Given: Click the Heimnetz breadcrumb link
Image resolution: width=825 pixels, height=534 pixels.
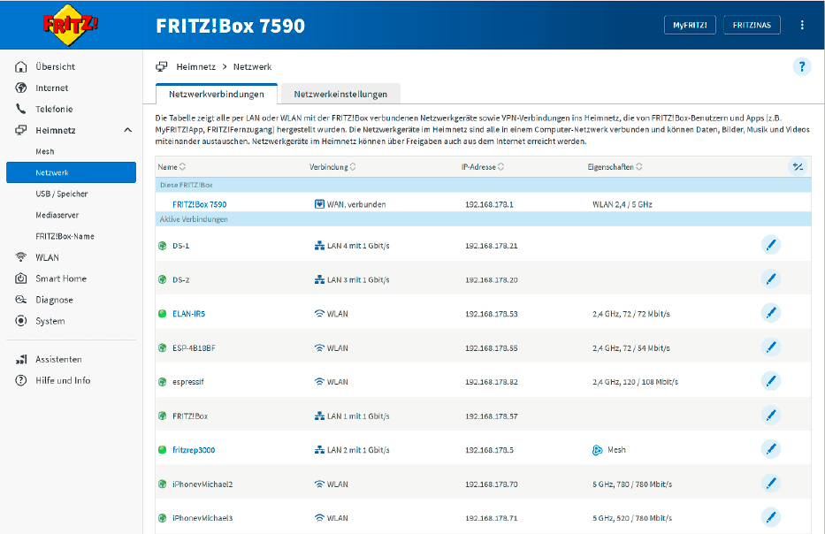Looking at the screenshot, I should pos(195,67).
